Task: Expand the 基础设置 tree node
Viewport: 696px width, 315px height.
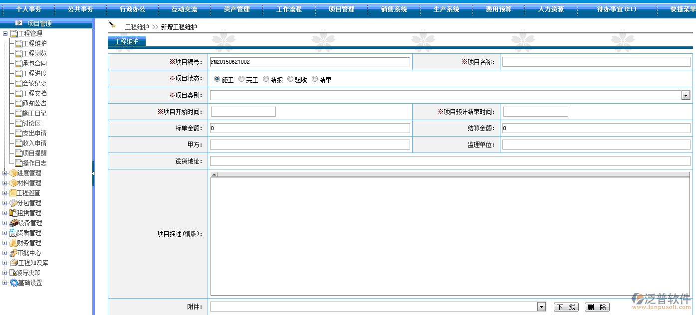Action: coord(5,283)
